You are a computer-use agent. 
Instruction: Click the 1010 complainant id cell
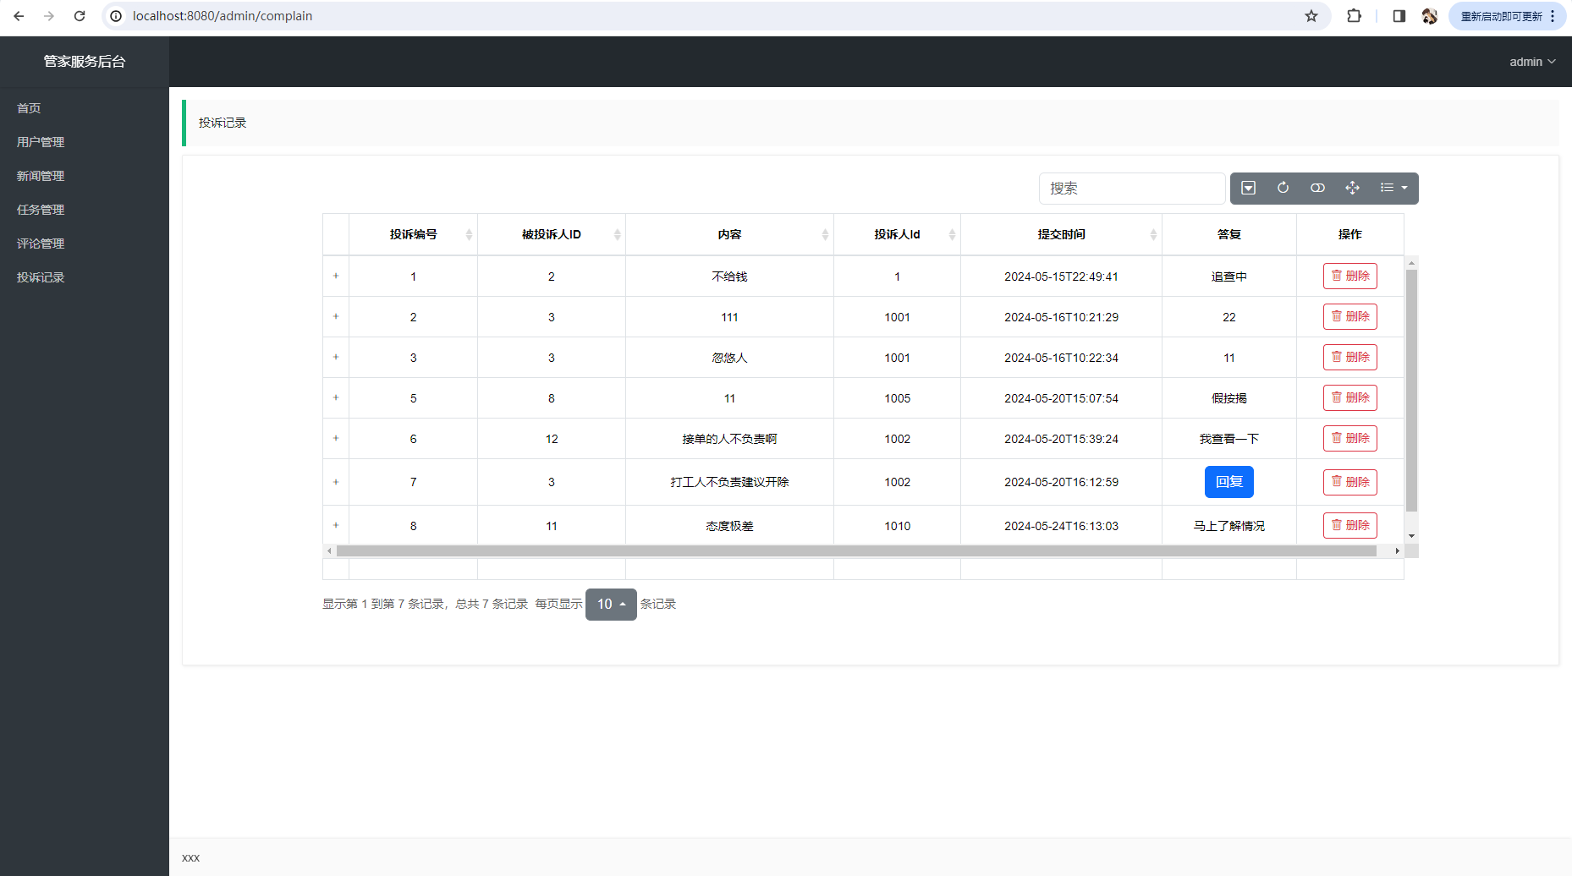[x=897, y=526]
